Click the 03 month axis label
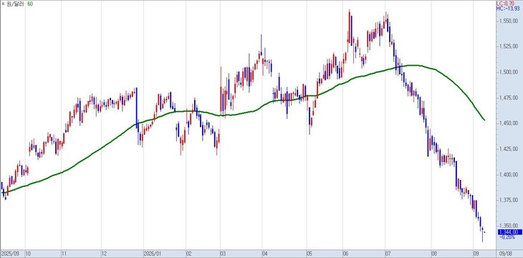 (x=224, y=253)
